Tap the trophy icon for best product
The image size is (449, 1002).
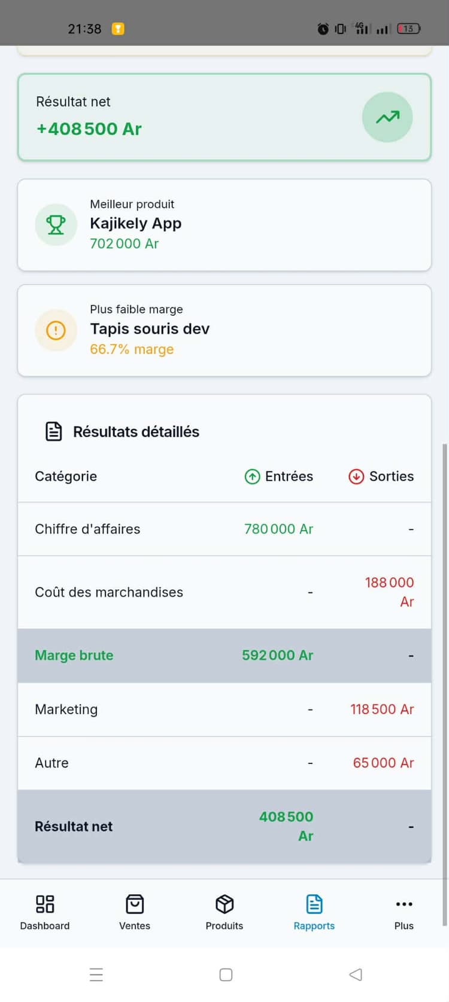(x=56, y=225)
